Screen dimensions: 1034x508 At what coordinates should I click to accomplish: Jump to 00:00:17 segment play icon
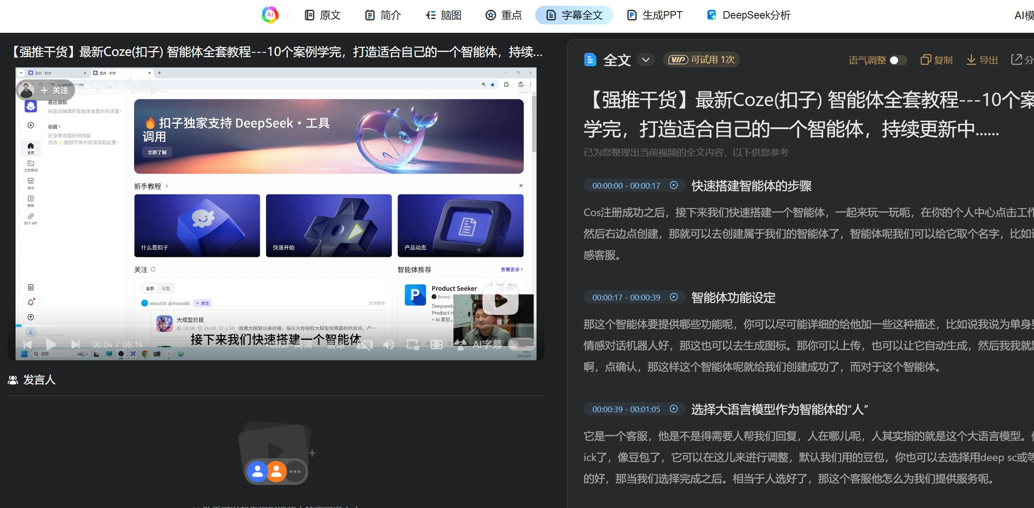pyautogui.click(x=674, y=297)
